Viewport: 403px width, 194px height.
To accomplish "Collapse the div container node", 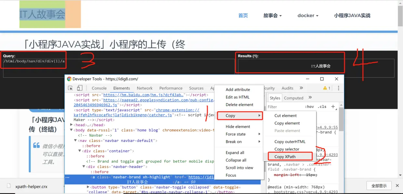I will pyautogui.click(x=80, y=151).
